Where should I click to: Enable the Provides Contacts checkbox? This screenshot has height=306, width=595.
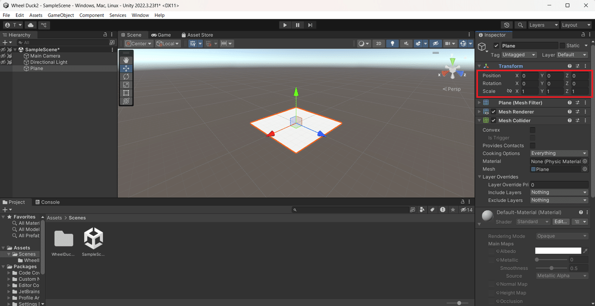(x=533, y=146)
